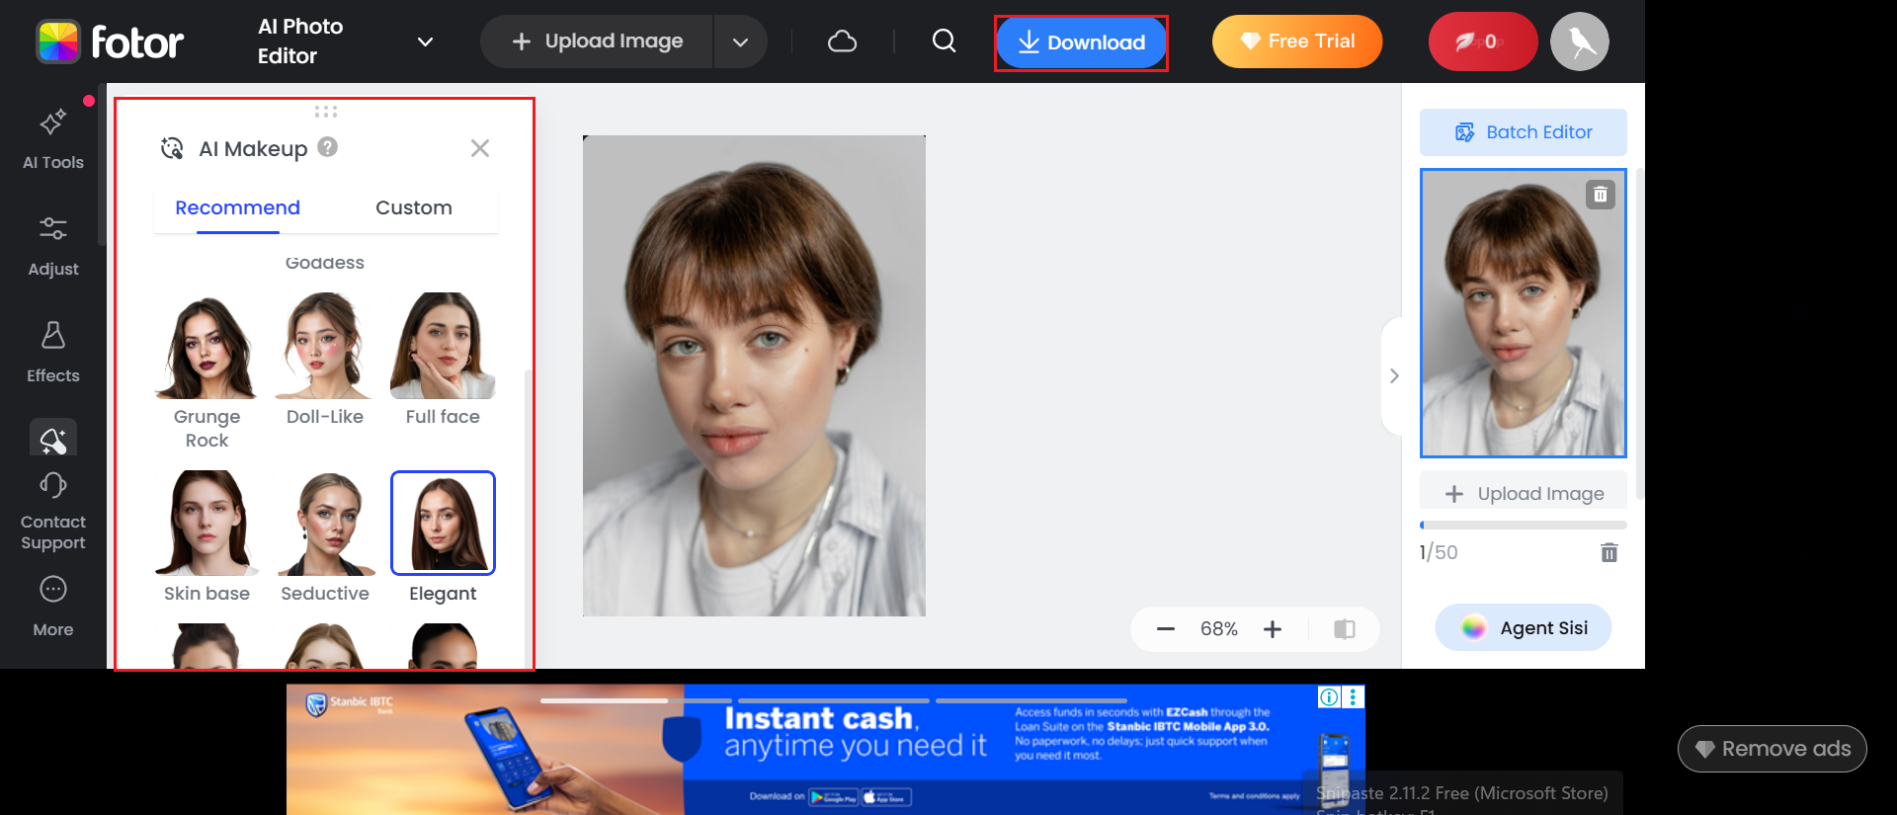The width and height of the screenshot is (1897, 815).
Task: Select the Elegant makeup style
Action: [x=443, y=537]
